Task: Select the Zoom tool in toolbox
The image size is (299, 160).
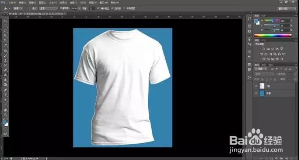Action: click(6, 115)
